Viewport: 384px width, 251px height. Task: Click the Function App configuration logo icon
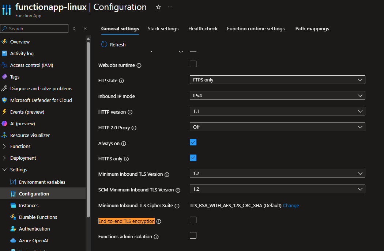tap(7, 10)
